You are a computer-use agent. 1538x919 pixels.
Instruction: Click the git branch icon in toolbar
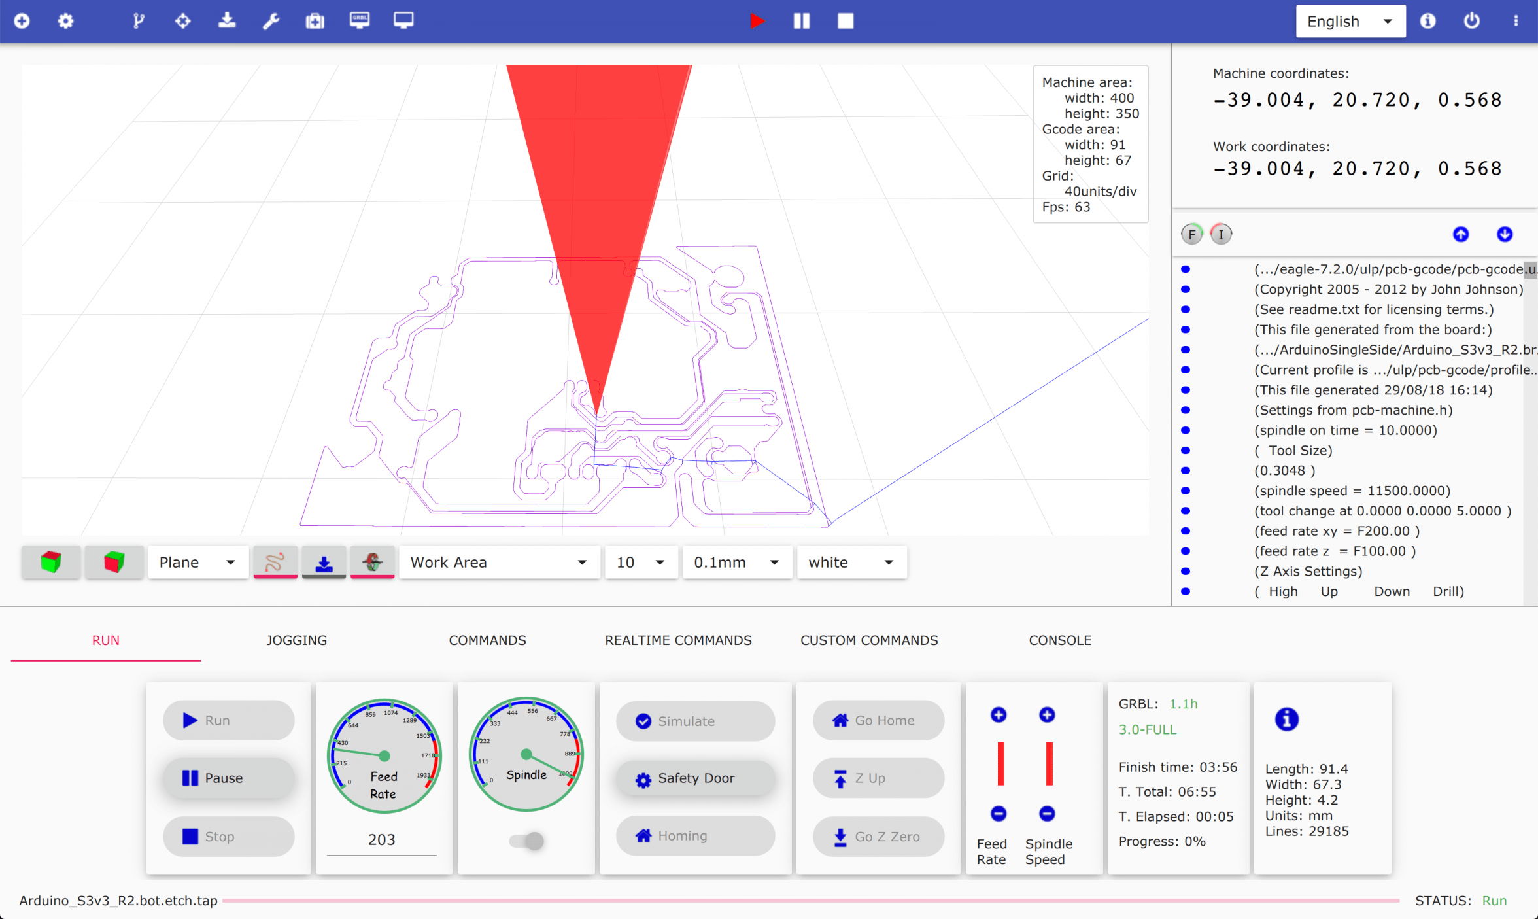(x=139, y=20)
